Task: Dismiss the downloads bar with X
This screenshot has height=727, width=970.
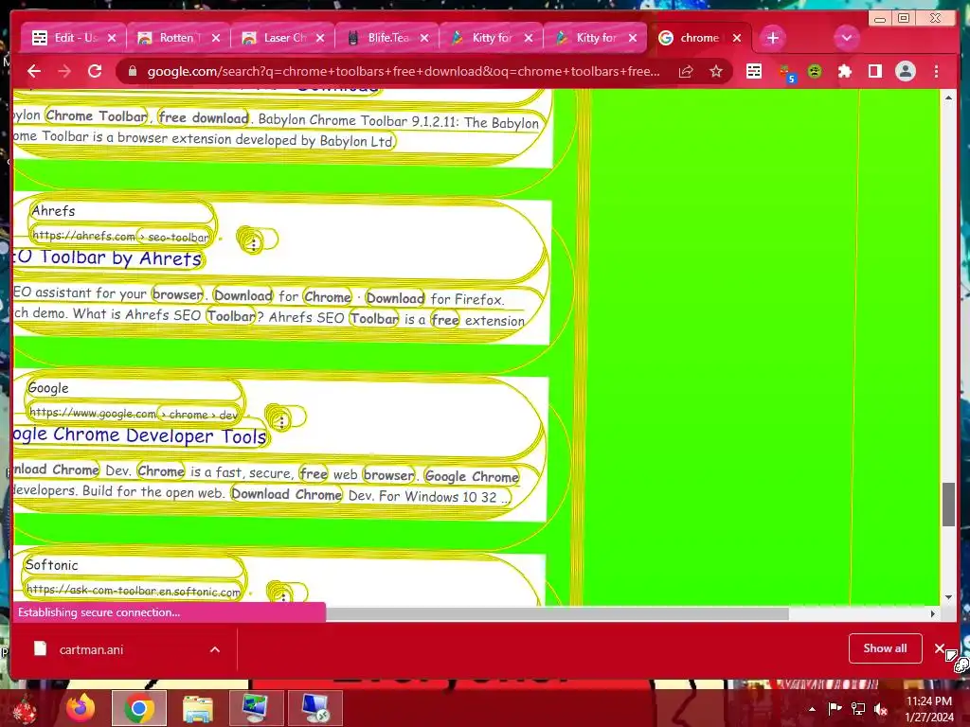Action: tap(939, 648)
